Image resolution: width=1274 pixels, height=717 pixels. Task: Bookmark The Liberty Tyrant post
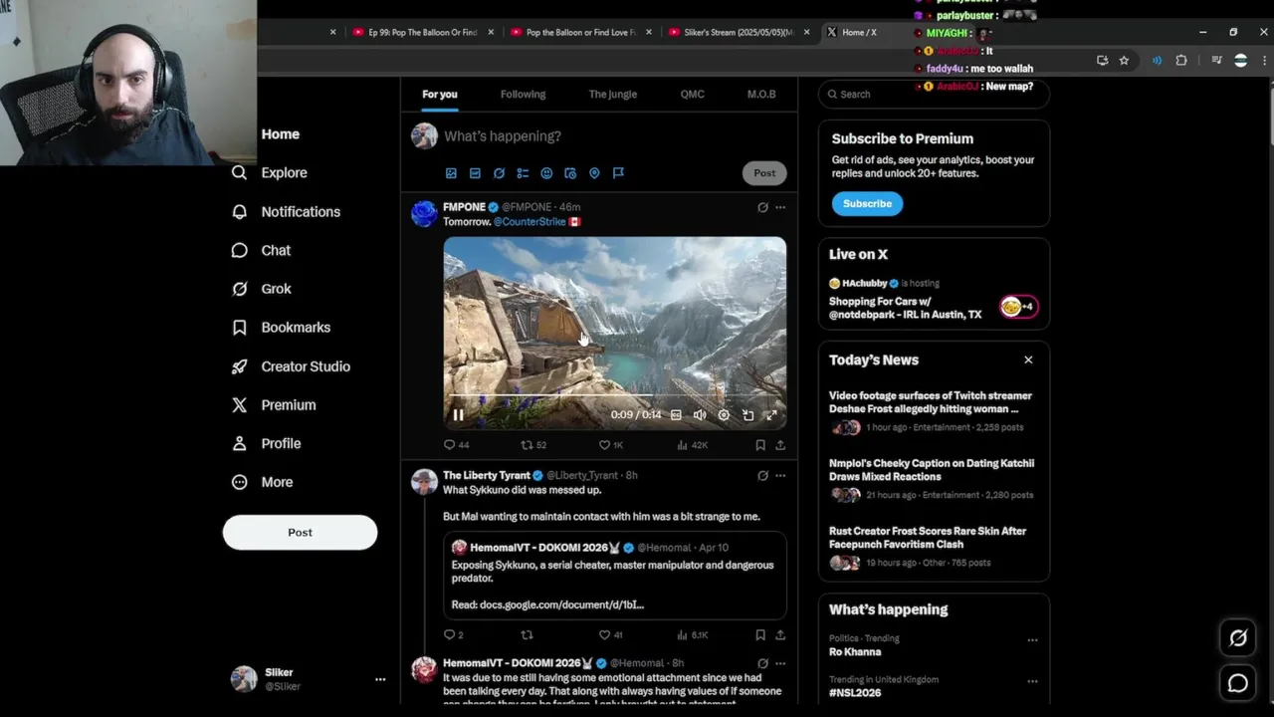point(760,634)
